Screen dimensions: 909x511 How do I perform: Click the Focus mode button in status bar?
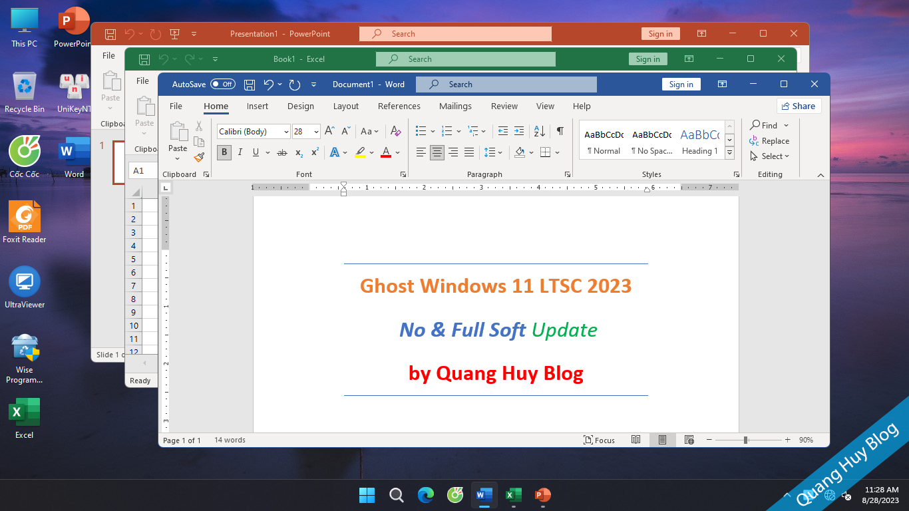[599, 440]
